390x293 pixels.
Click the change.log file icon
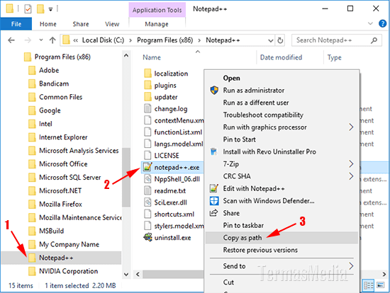(x=147, y=108)
